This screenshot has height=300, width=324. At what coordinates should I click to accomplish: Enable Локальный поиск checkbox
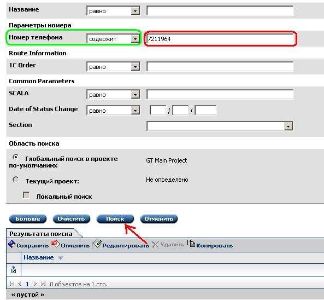(26, 195)
